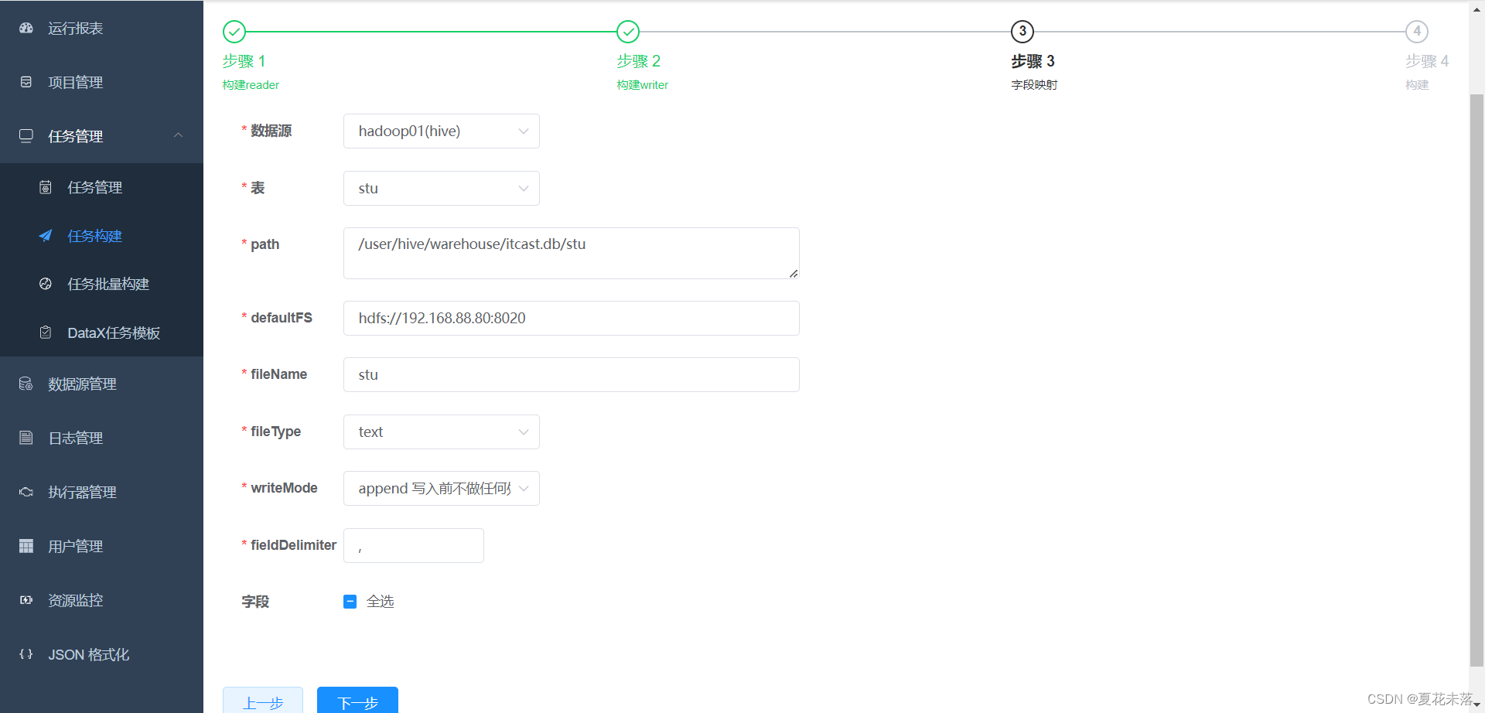Open the 表 stu dropdown

pyautogui.click(x=442, y=189)
